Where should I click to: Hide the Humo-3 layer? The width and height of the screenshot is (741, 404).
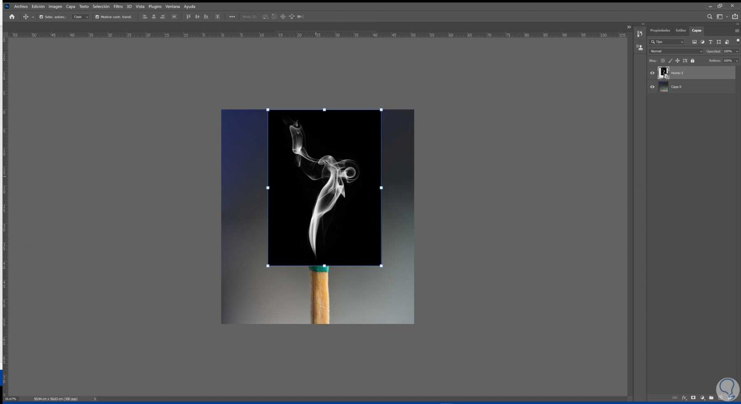coord(652,73)
